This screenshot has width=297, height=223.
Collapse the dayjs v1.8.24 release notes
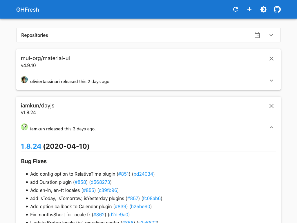[271, 127]
